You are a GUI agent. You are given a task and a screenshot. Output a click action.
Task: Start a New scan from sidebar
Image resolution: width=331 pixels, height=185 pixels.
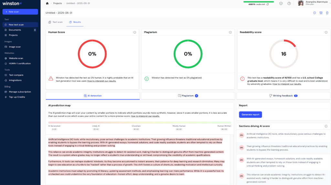pyautogui.click(x=20, y=12)
